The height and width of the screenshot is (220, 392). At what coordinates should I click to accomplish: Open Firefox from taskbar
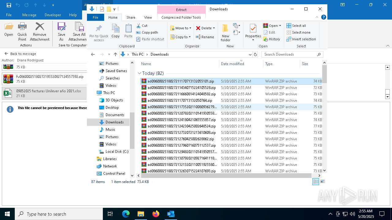[156, 214]
